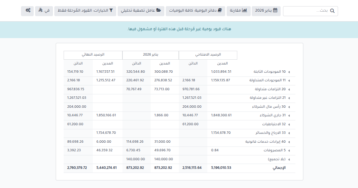Expand account 21 التزامات غير متداولة
Screen dimensions: 358x188
289,98
